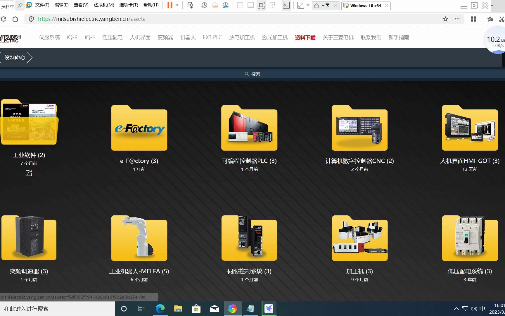
Task: Open the 文件(F) menu
Action: tap(42, 5)
